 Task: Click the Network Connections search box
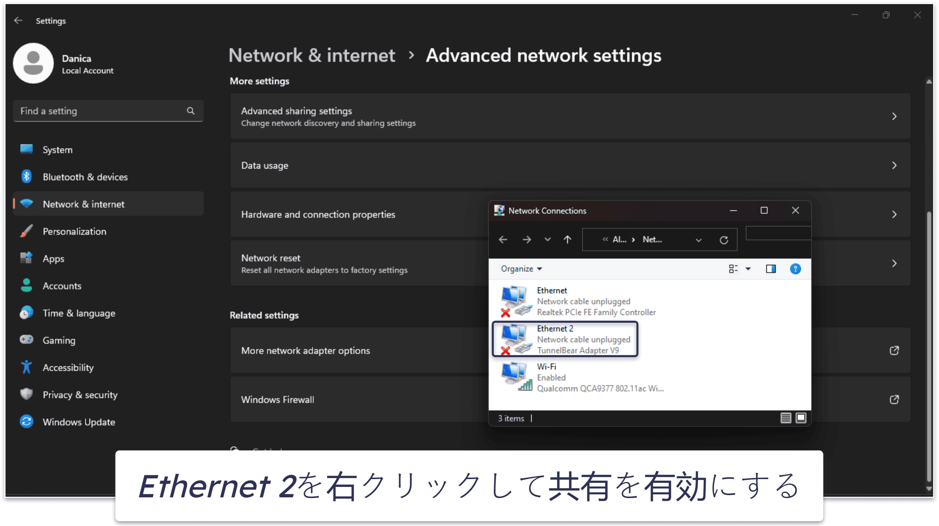click(778, 233)
